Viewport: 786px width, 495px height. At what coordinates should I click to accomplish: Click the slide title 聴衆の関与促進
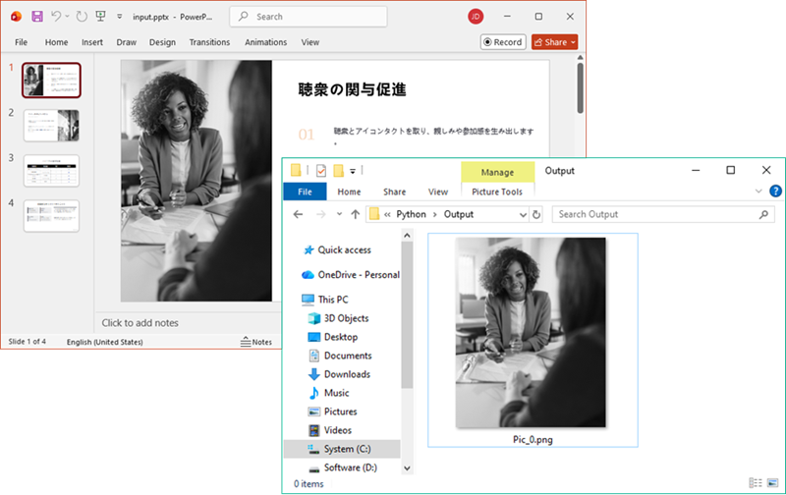[352, 89]
